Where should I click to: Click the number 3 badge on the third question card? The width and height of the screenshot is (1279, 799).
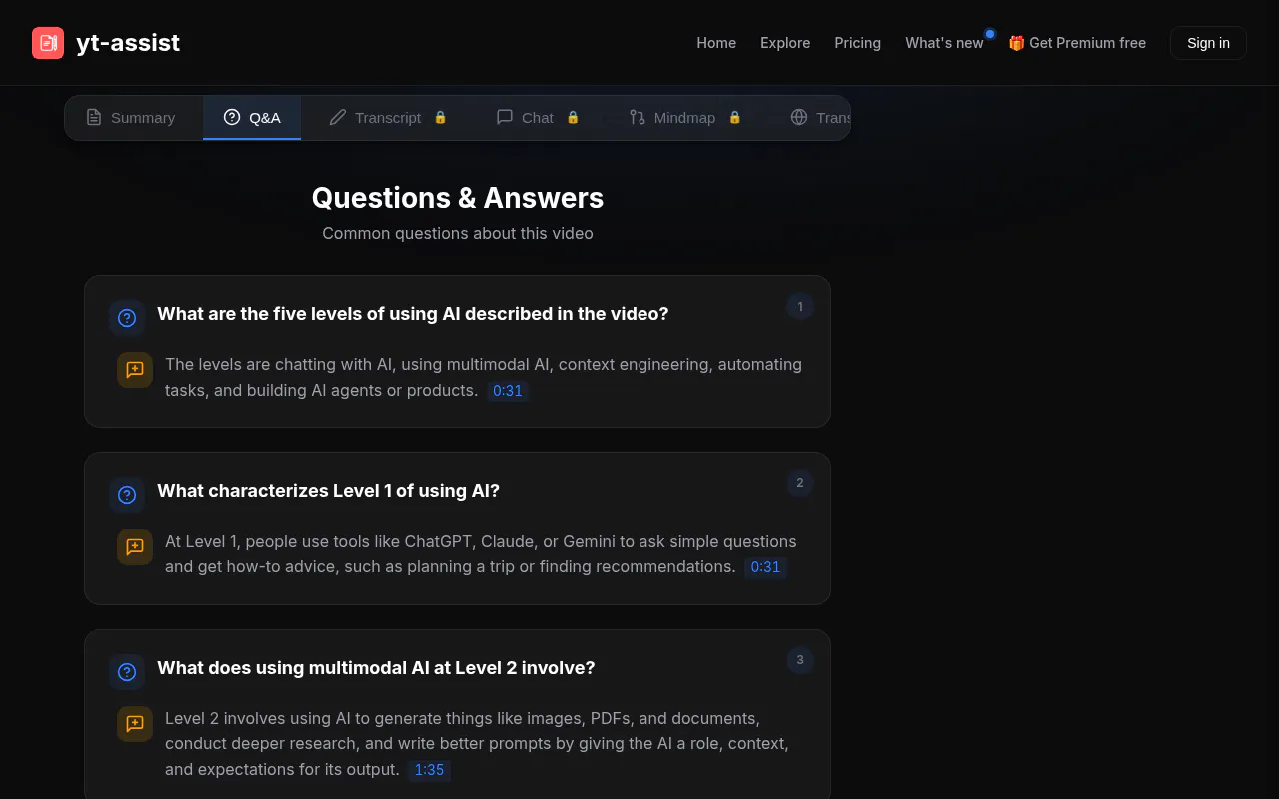tap(800, 660)
